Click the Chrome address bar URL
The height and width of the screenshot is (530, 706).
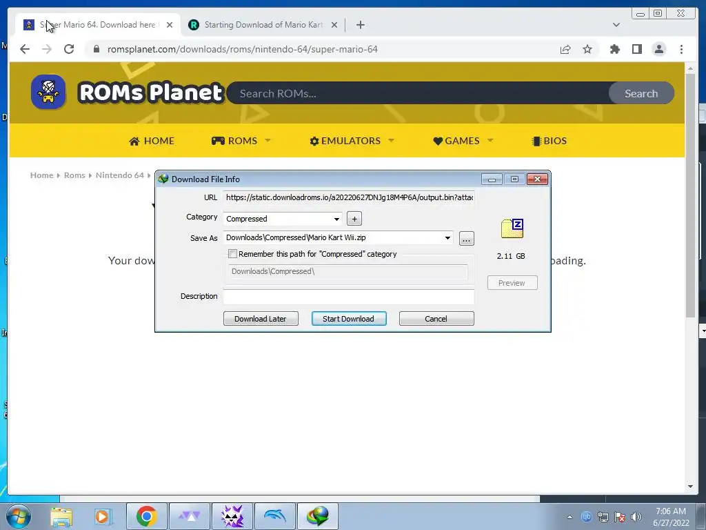242,49
